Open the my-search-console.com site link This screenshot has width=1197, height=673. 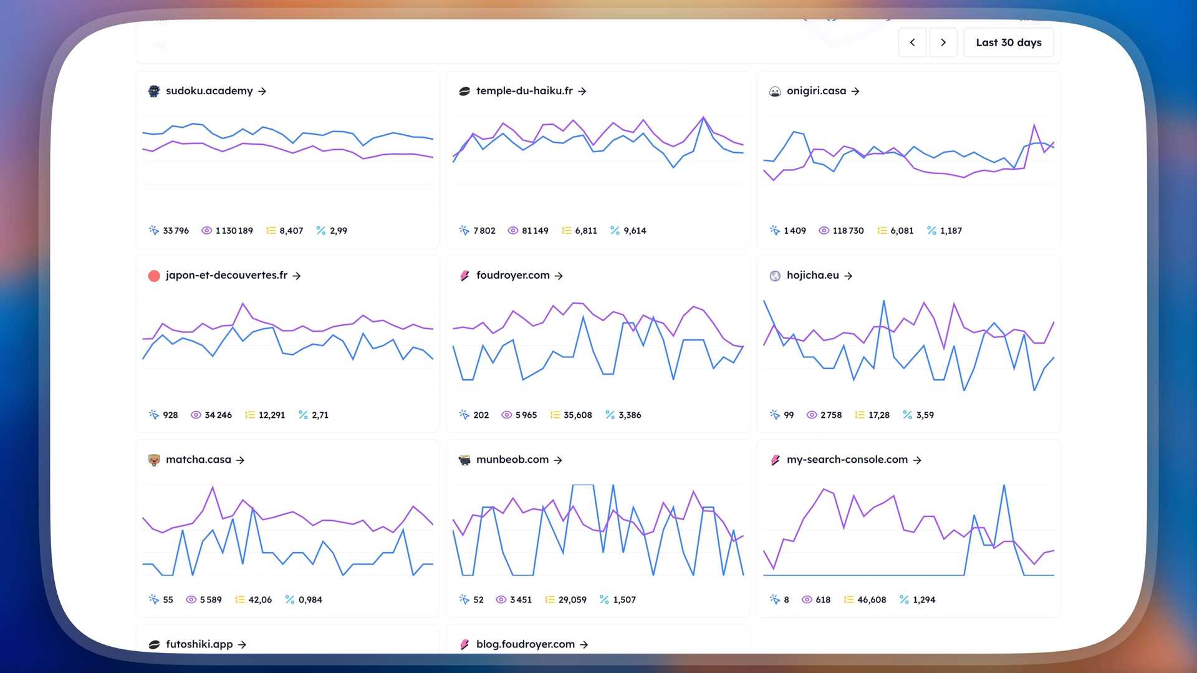point(853,460)
